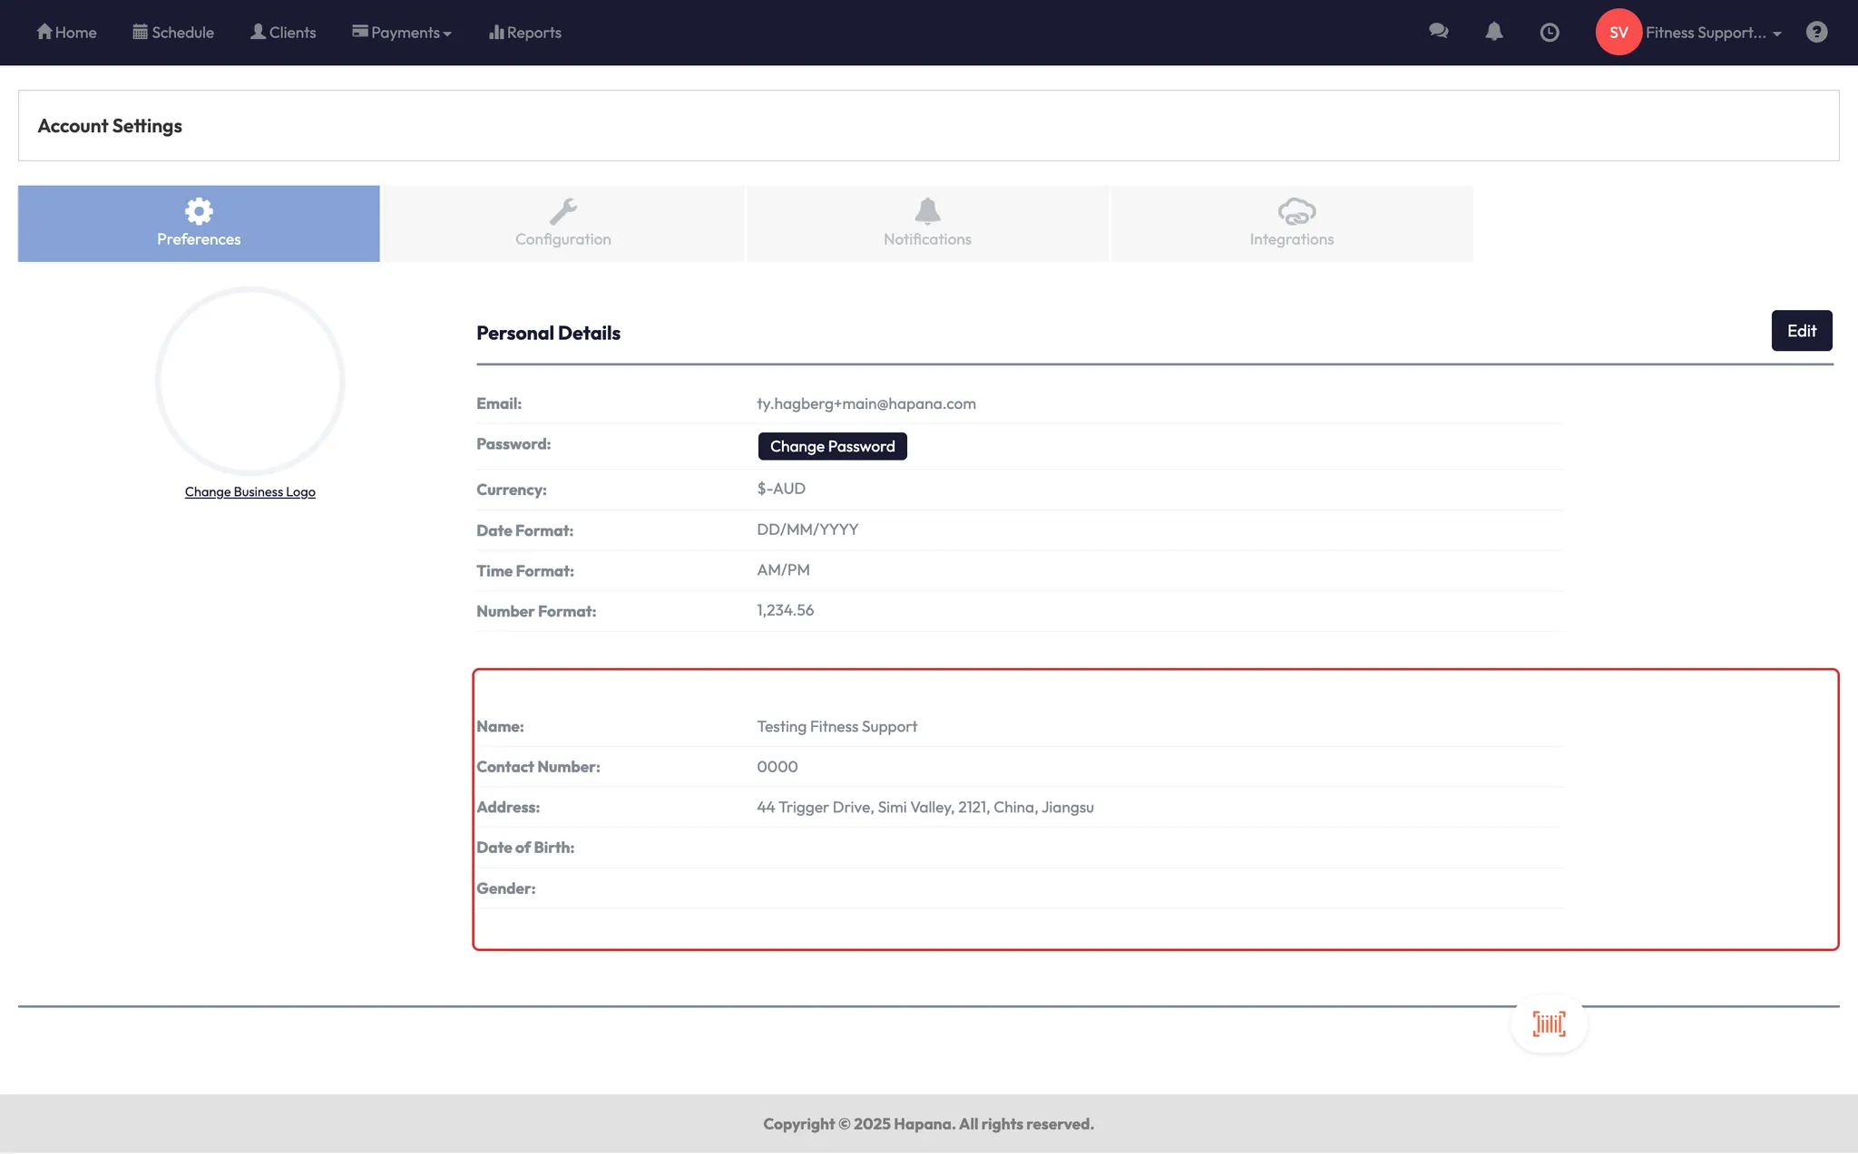Open the notifications bell in top bar
Viewport: 1858px width, 1154px height.
coord(1494,32)
